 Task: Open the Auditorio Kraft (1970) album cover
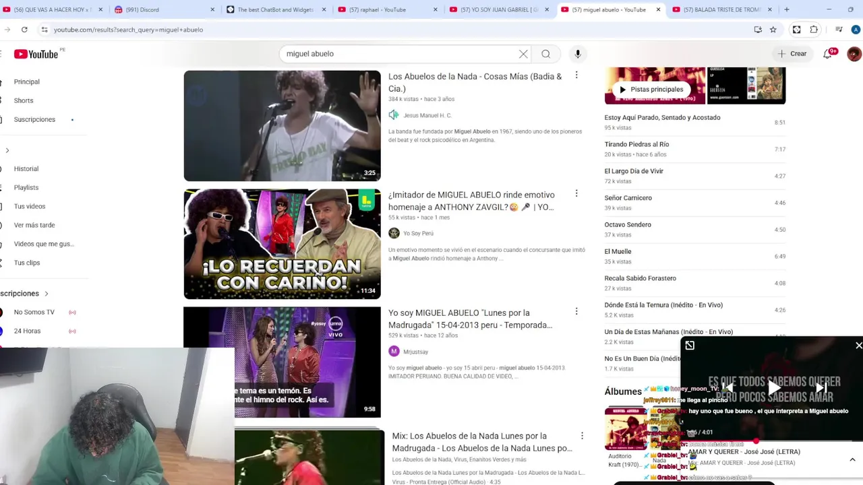[624, 428]
